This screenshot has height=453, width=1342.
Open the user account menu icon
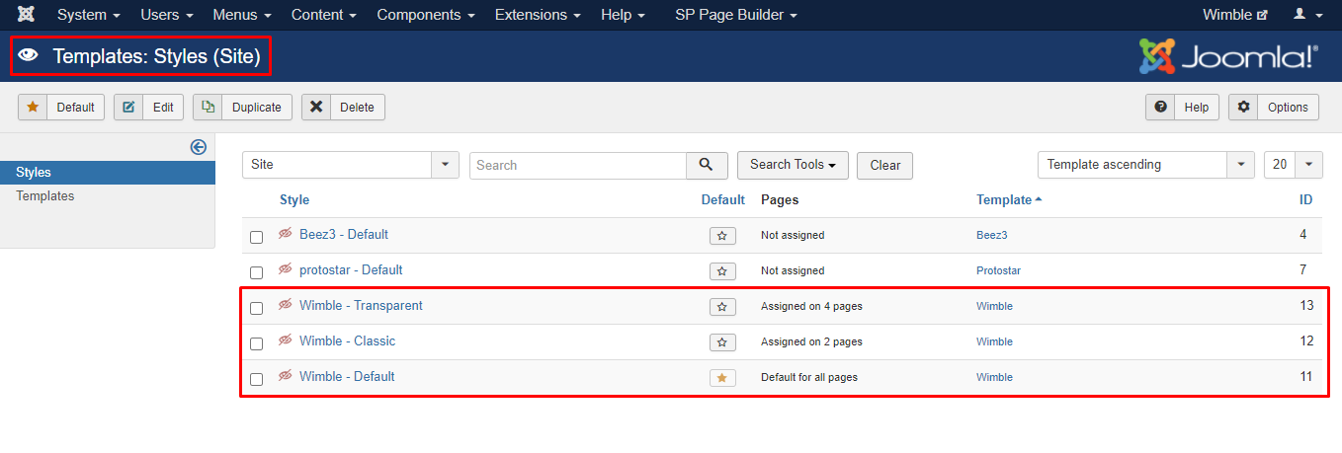click(1306, 15)
